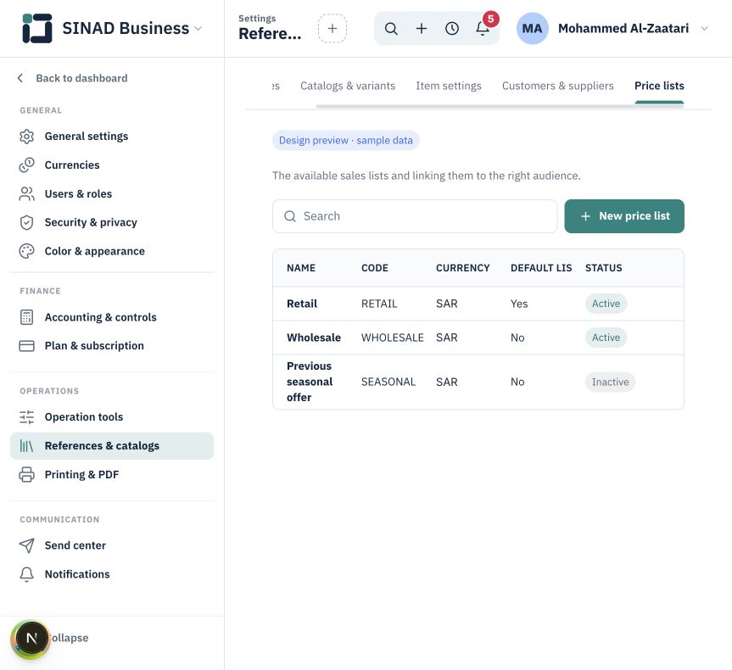Click the Active badge in Retail row

(x=606, y=304)
